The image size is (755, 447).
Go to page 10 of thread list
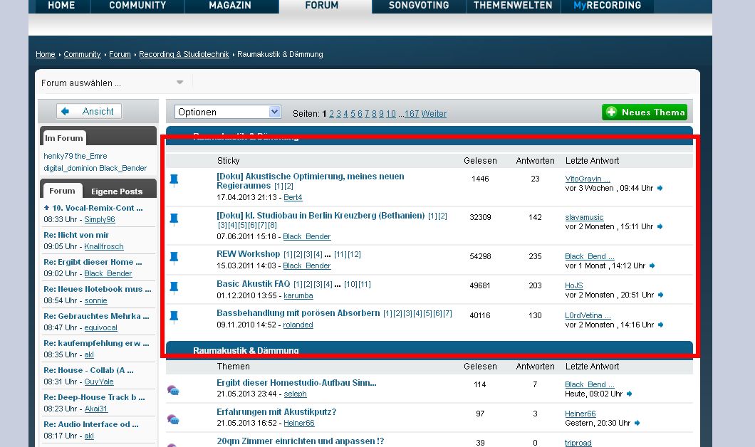(390, 114)
